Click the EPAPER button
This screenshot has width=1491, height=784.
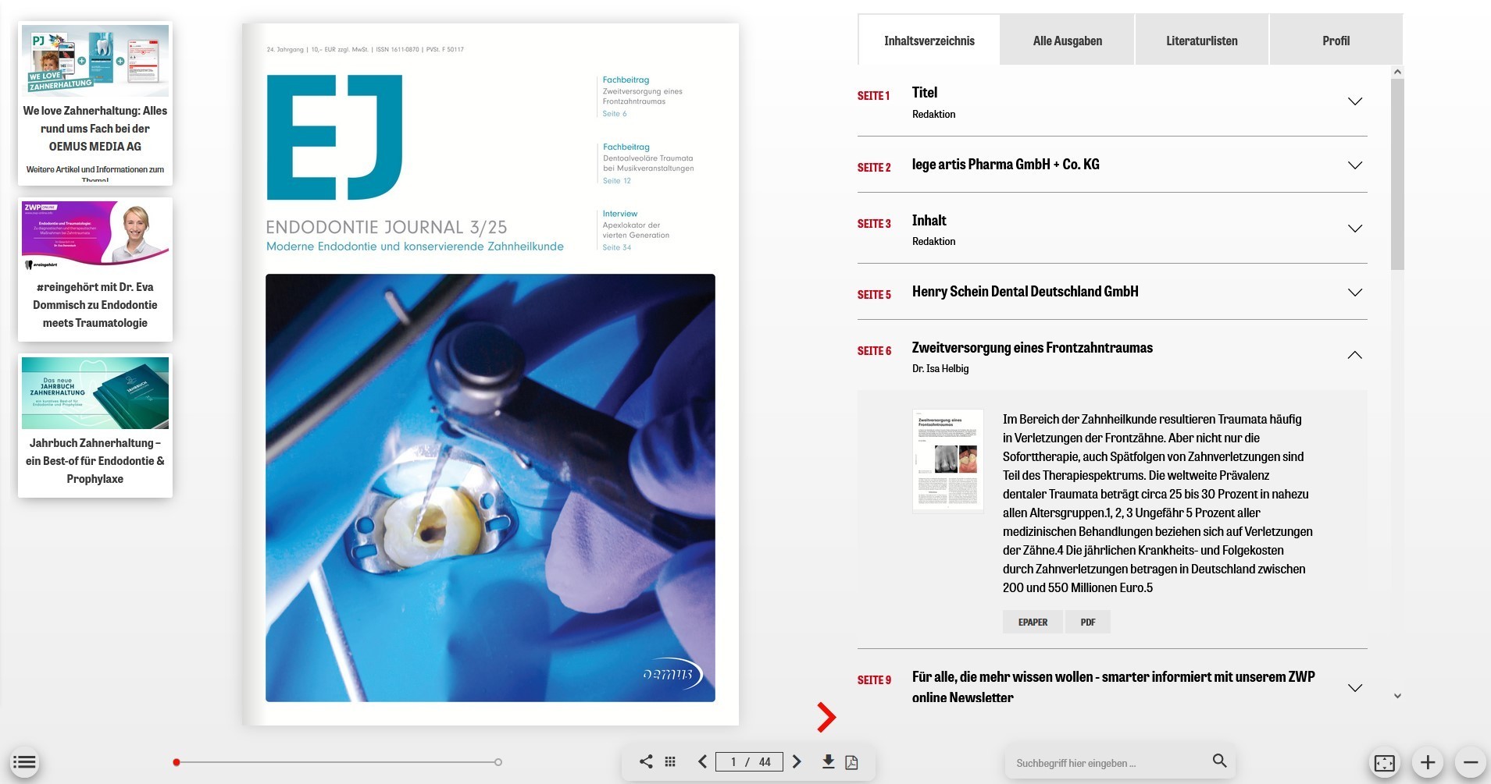tap(1033, 622)
